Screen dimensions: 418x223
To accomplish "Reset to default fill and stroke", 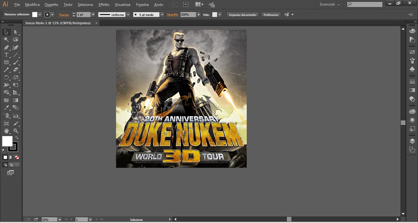I will click(x=4, y=151).
